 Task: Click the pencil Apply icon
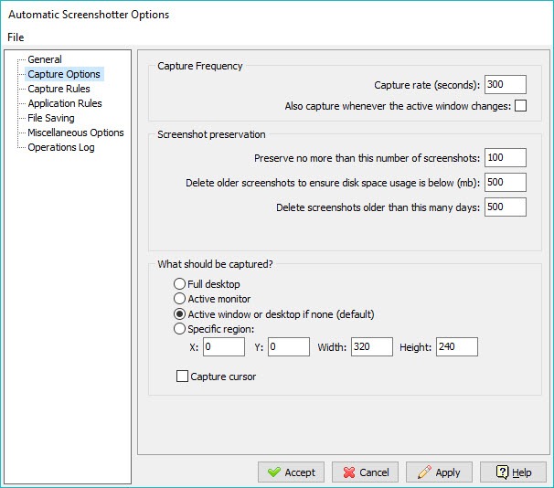pyautogui.click(x=424, y=472)
